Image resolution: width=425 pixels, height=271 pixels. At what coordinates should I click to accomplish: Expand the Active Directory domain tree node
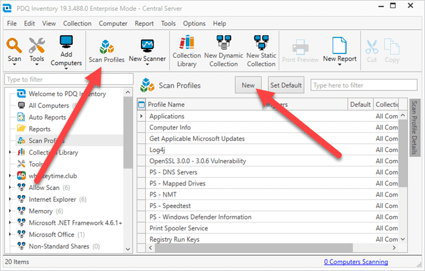coord(10,175)
